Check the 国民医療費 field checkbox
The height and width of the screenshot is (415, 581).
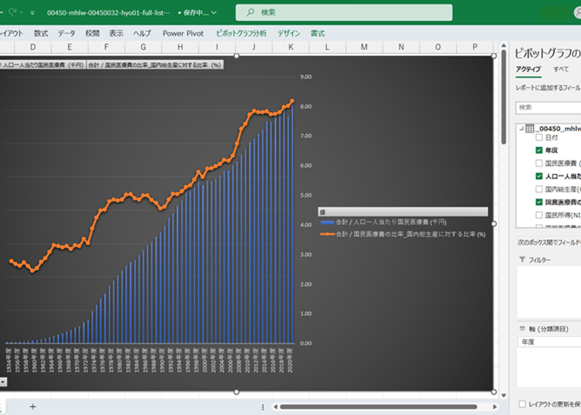click(539, 163)
